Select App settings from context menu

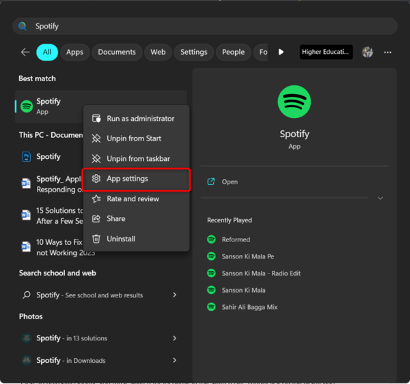coord(136,179)
